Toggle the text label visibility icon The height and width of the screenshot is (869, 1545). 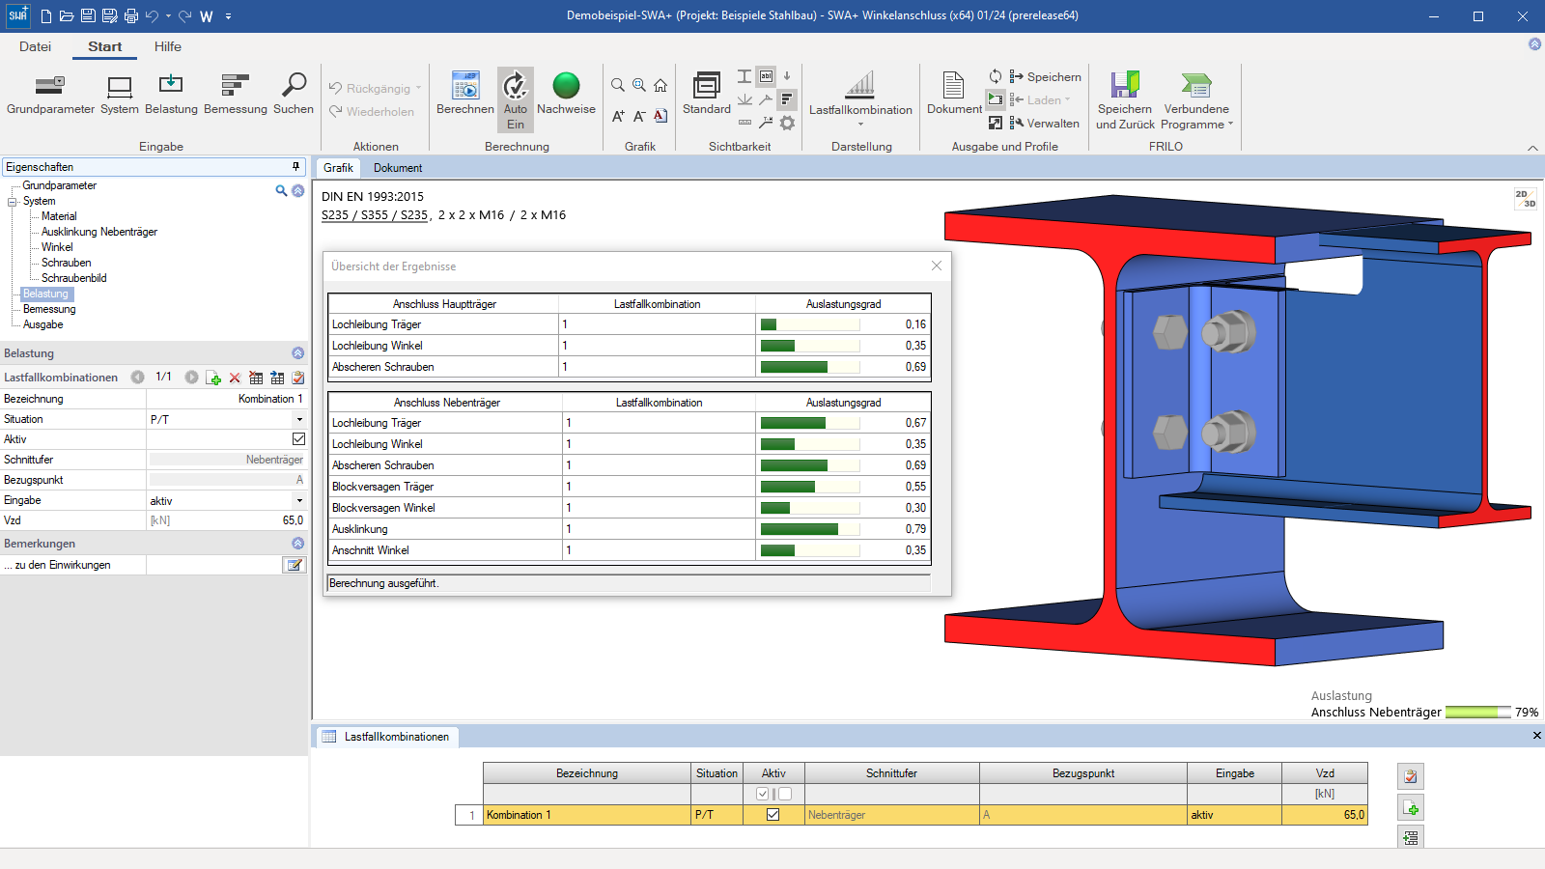pos(766,75)
